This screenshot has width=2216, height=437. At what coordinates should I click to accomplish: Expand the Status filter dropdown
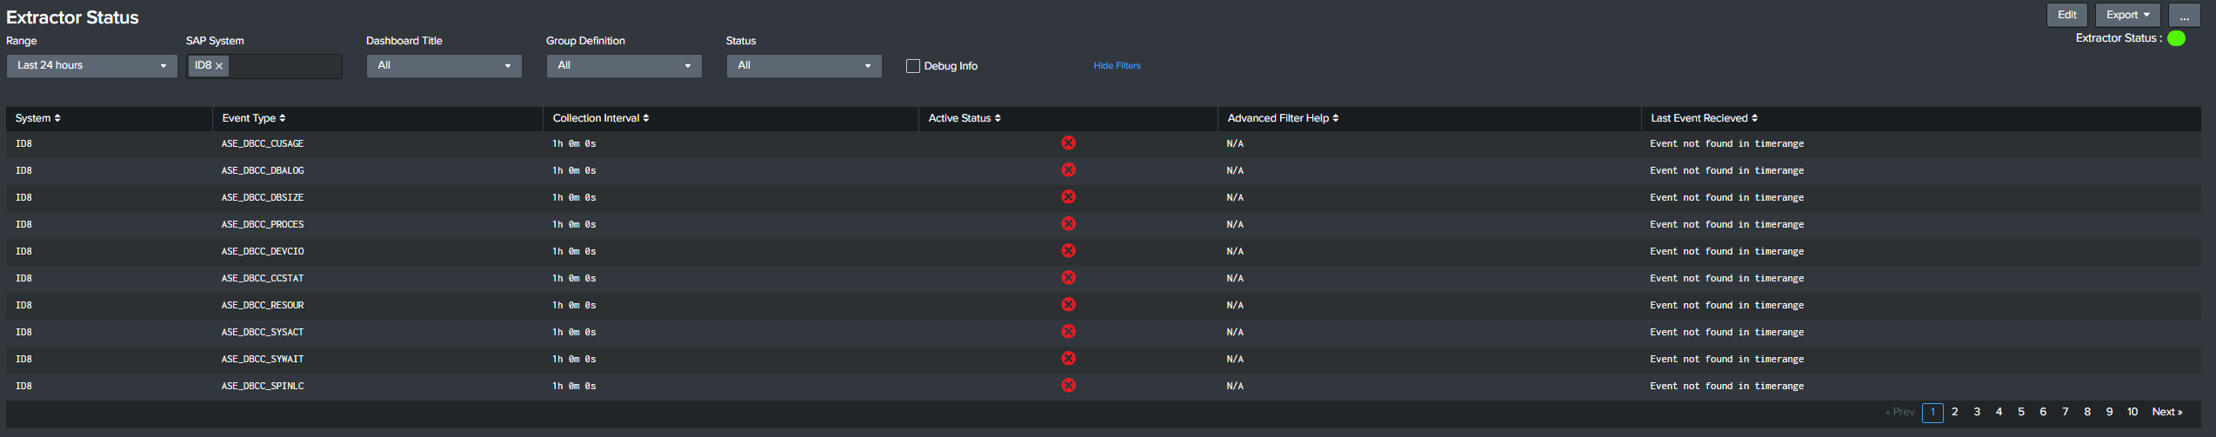804,66
